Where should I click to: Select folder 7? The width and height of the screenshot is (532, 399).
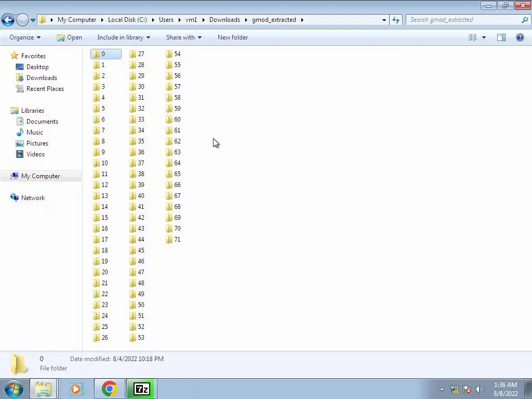[99, 130]
